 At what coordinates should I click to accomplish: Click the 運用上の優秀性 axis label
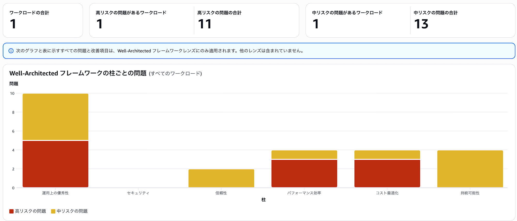point(55,193)
